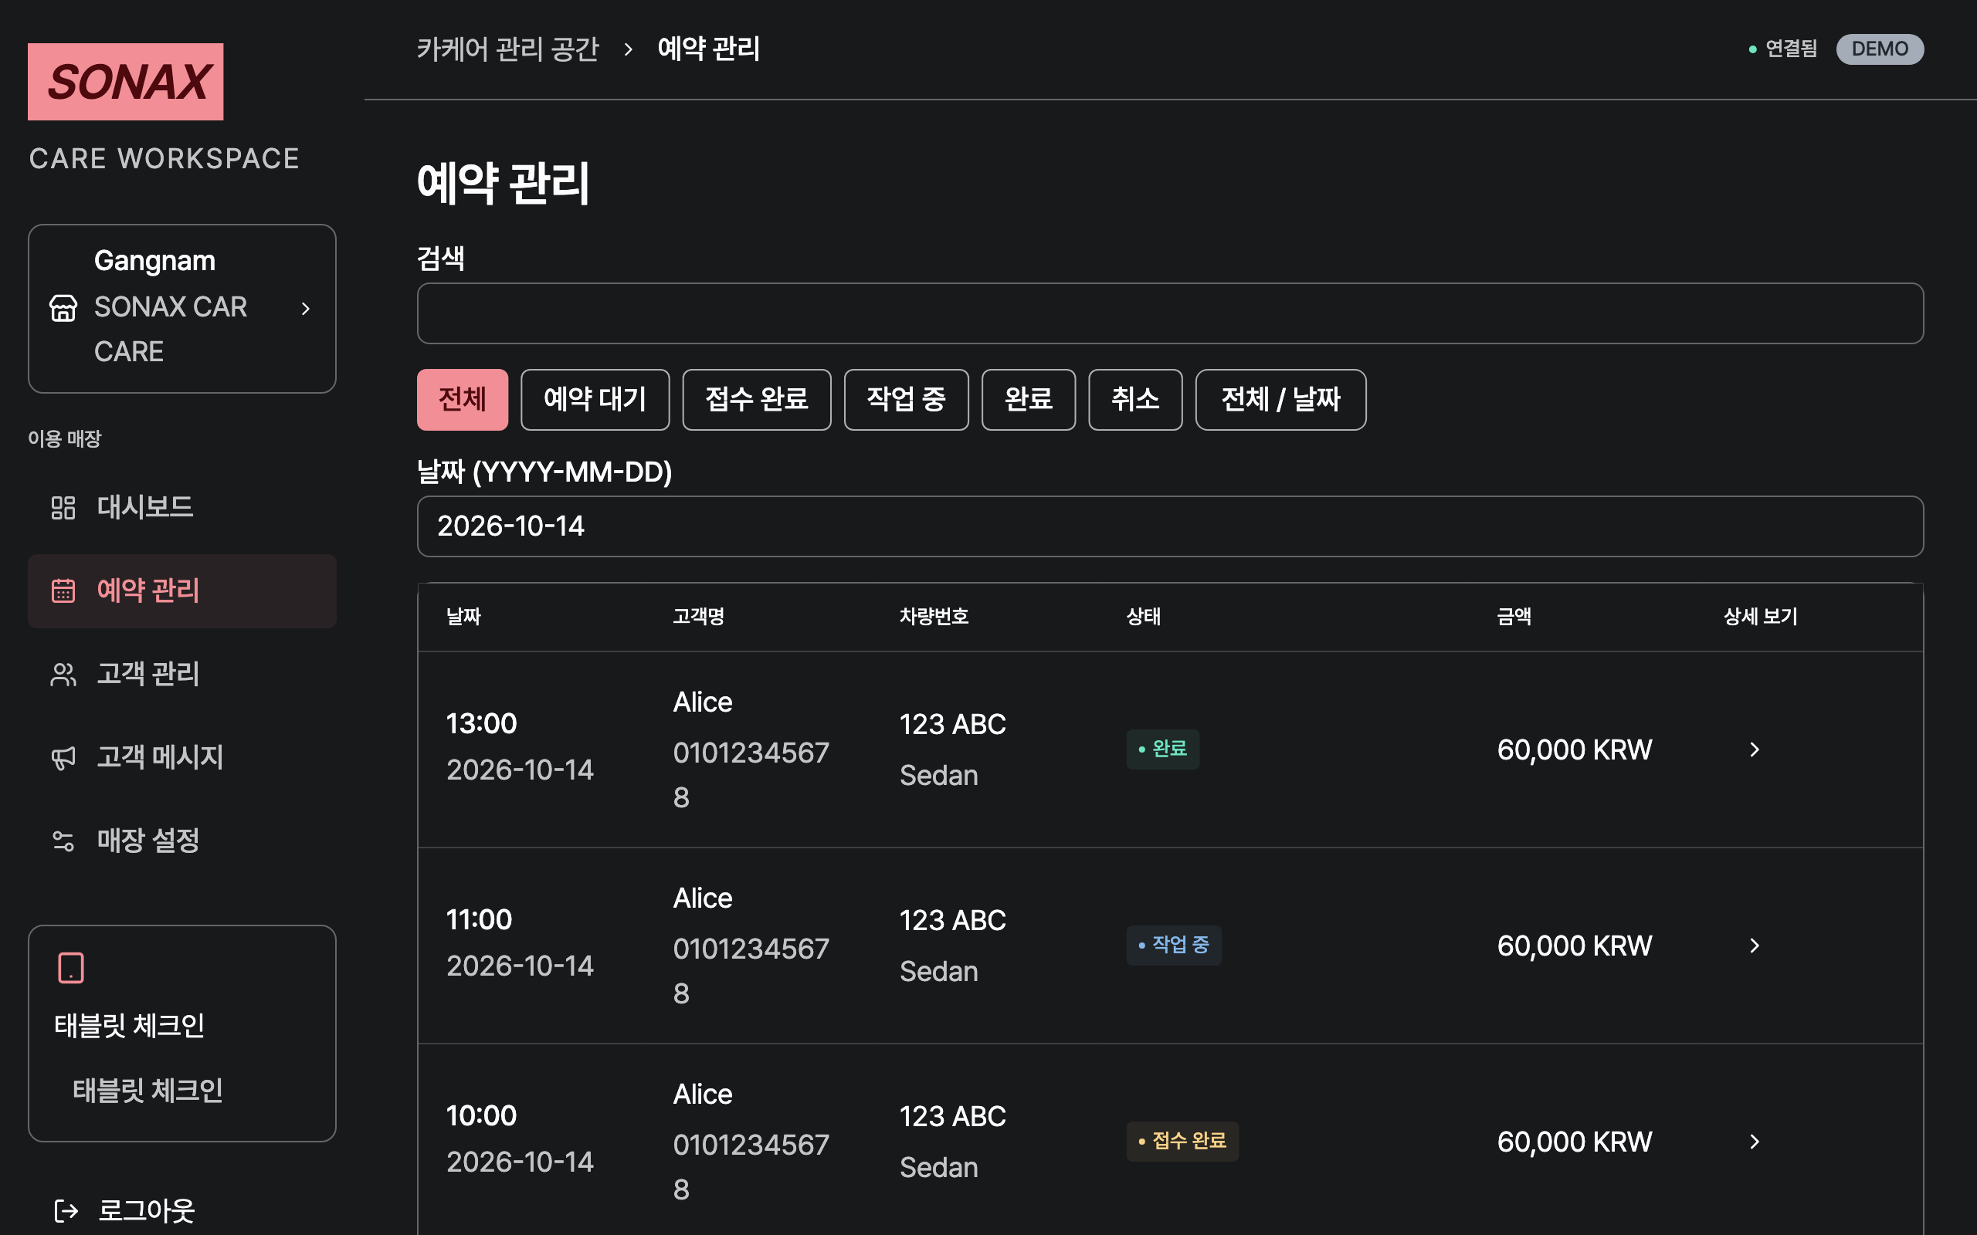Viewport: 1977px width, 1235px height.
Task: Go to 고객 메시지 page
Action: coord(182,757)
